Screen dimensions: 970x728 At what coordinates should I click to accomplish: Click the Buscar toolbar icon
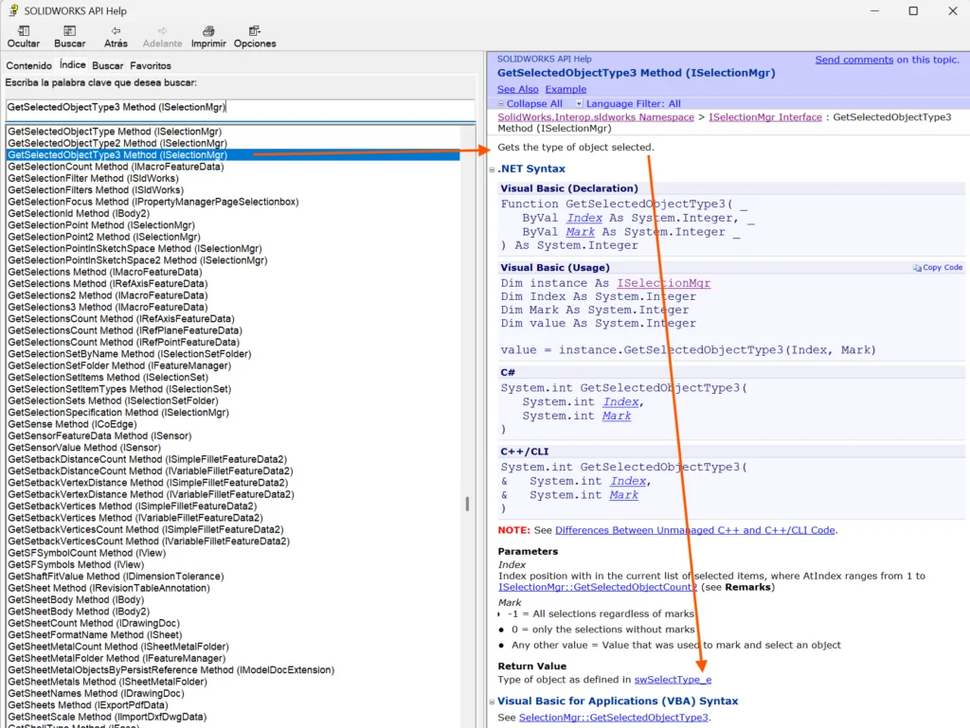(69, 31)
